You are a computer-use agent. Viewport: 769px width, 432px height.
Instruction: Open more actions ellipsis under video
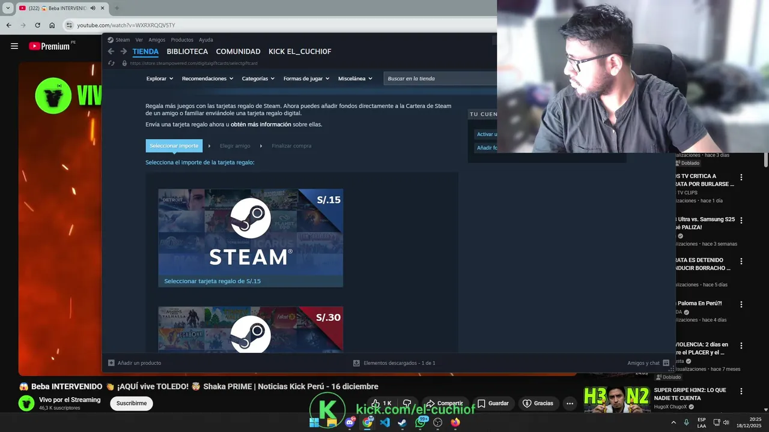coord(570,403)
